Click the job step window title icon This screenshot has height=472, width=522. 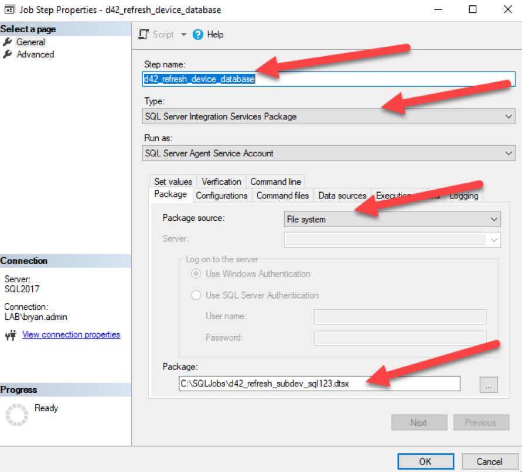click(10, 10)
